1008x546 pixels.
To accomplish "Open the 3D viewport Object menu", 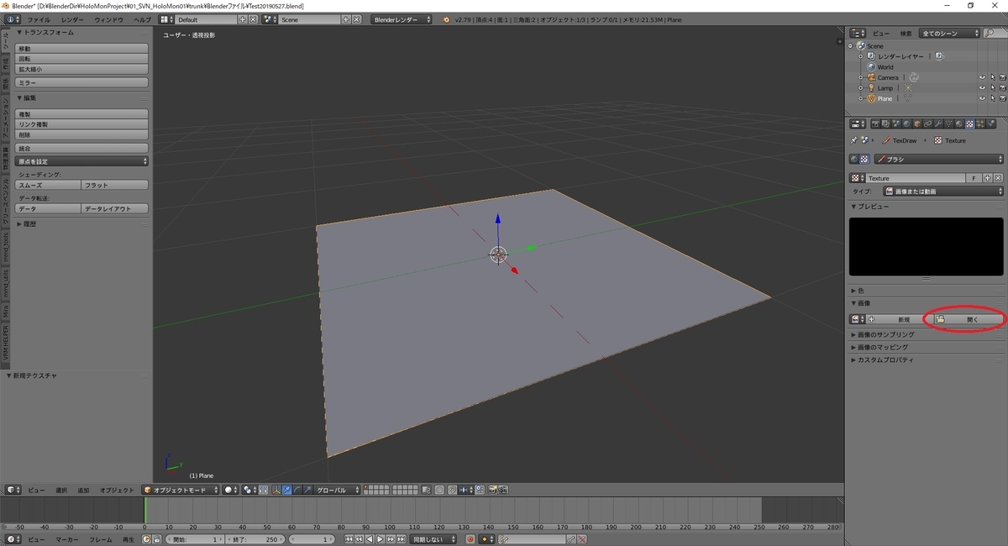I will coord(117,490).
